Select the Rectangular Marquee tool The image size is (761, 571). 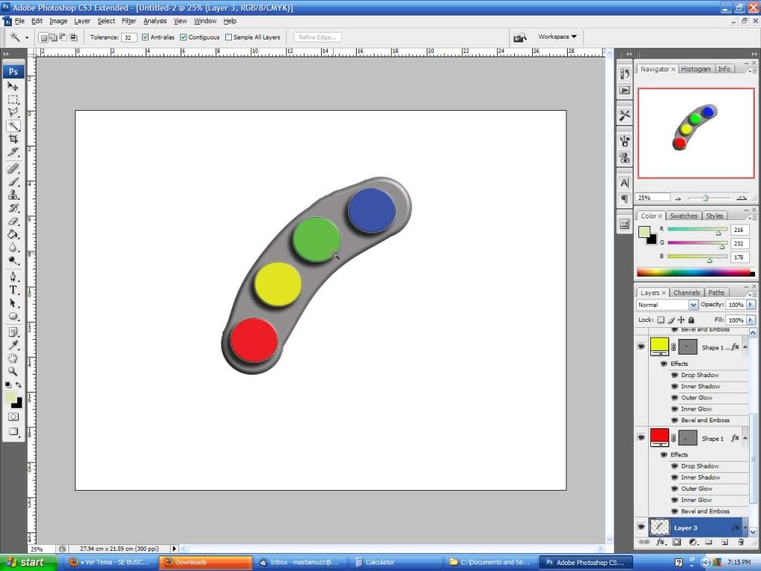point(13,100)
